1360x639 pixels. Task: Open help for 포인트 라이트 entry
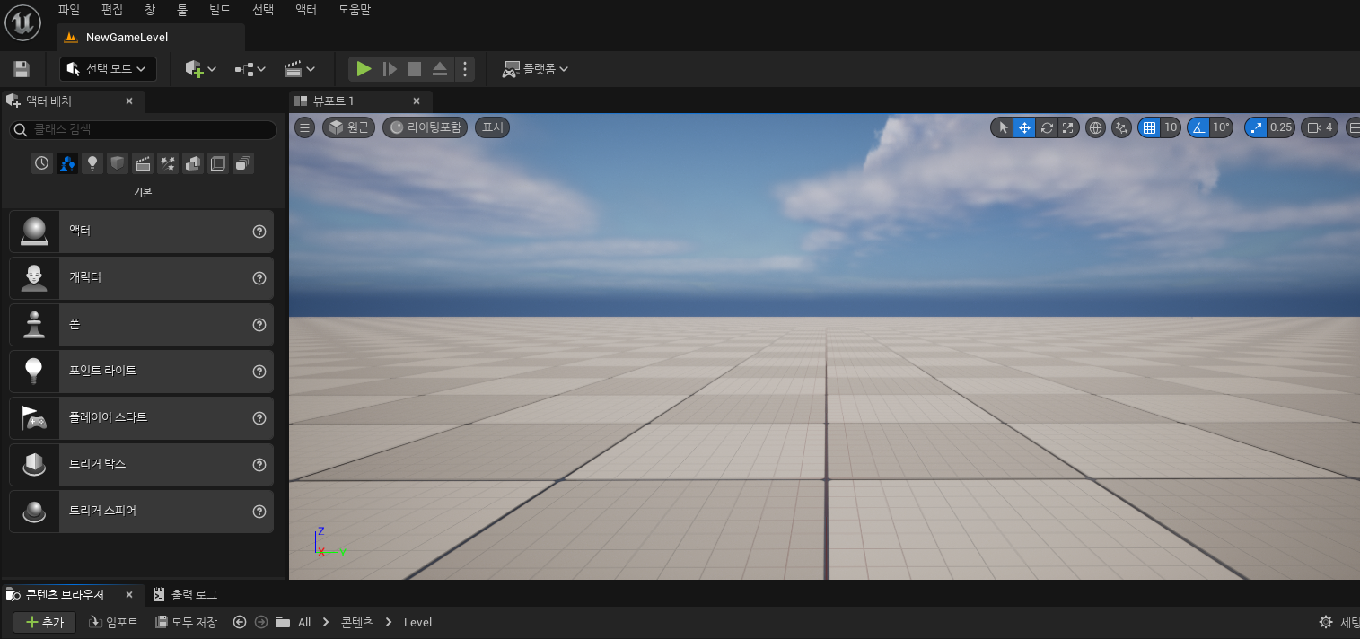point(259,372)
